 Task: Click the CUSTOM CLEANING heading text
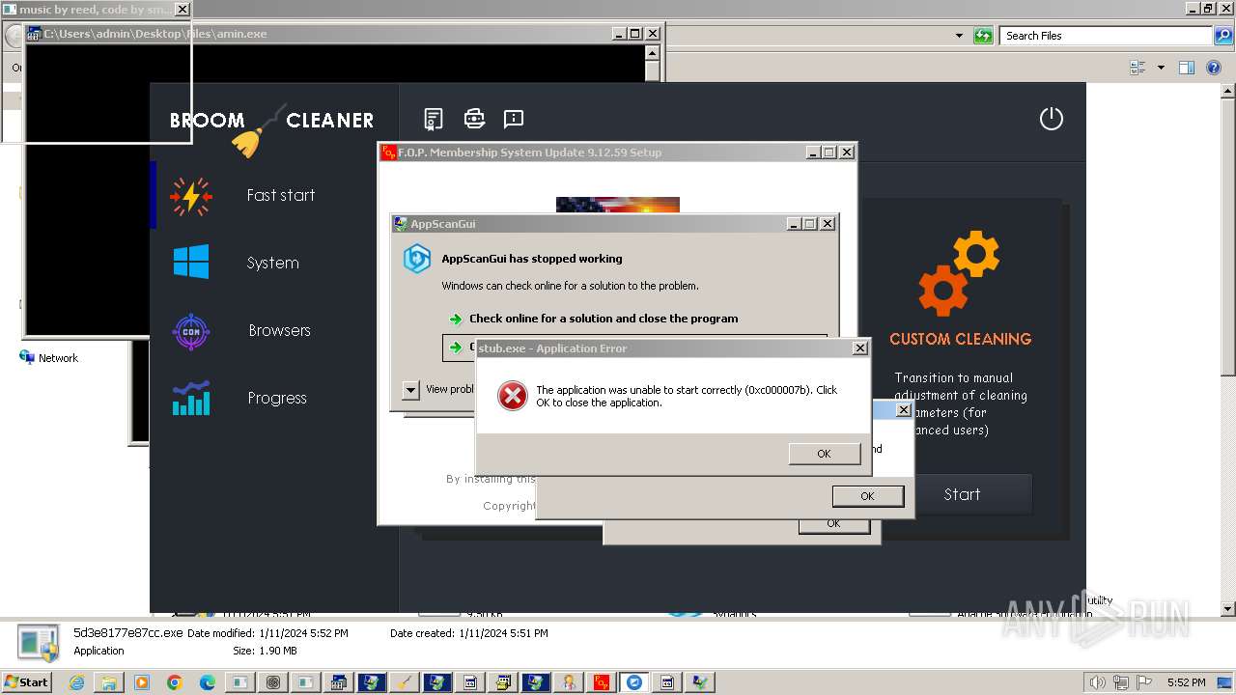[961, 339]
